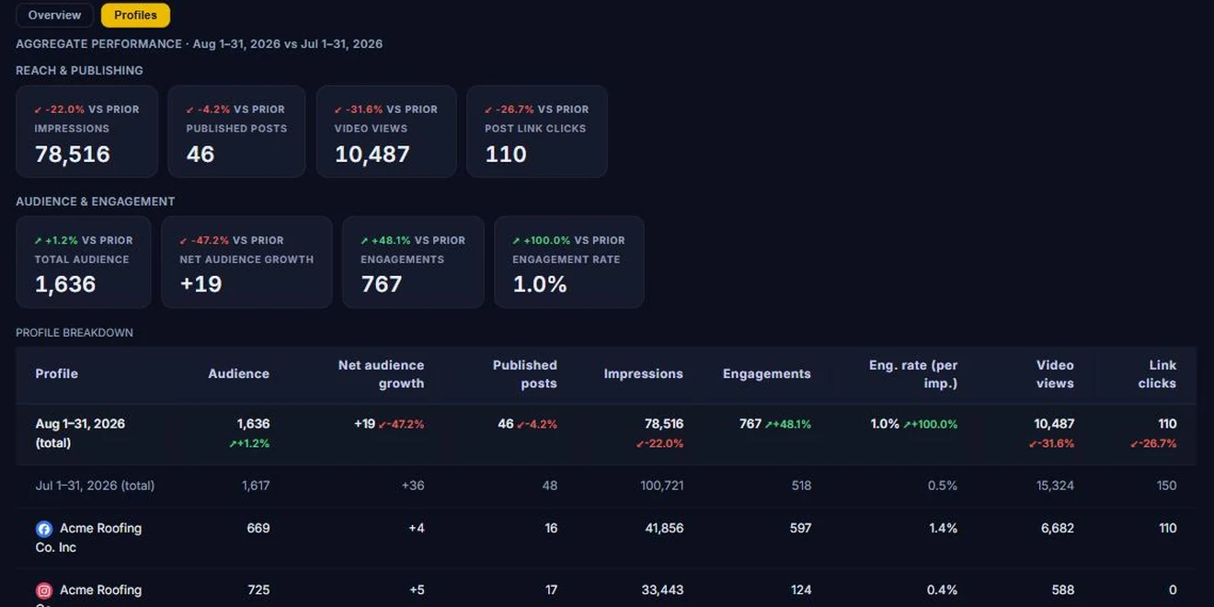This screenshot has width=1214, height=607.
Task: Click the 6,682 video views value
Action: pos(1057,529)
